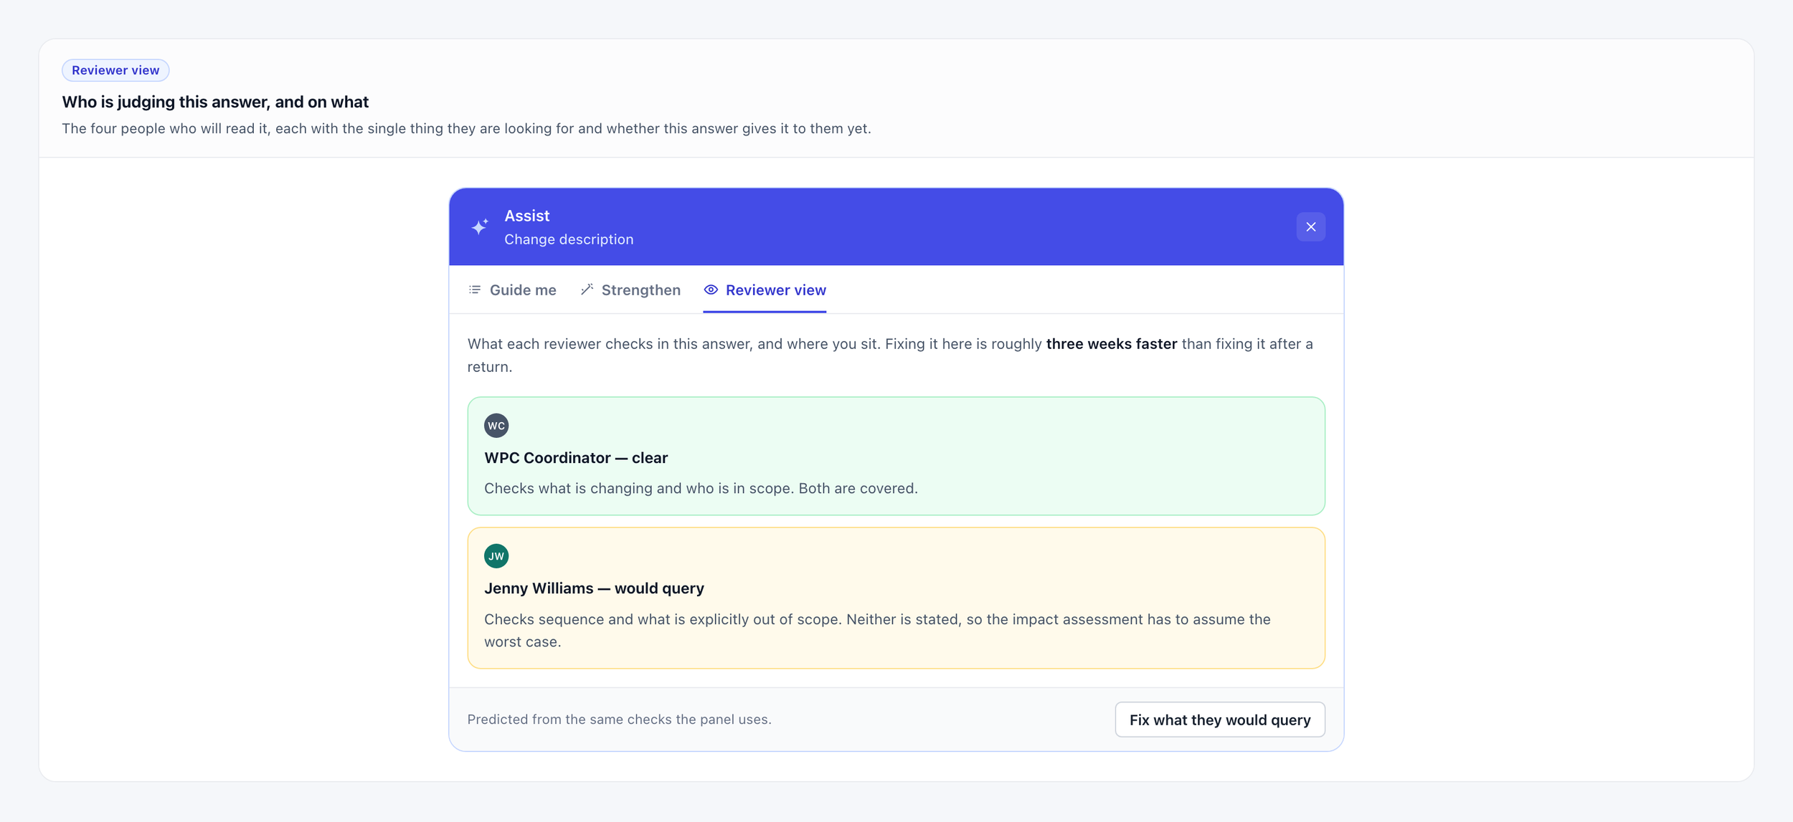
Task: Click 'Predicted from the same checks' footer note
Action: 620,720
